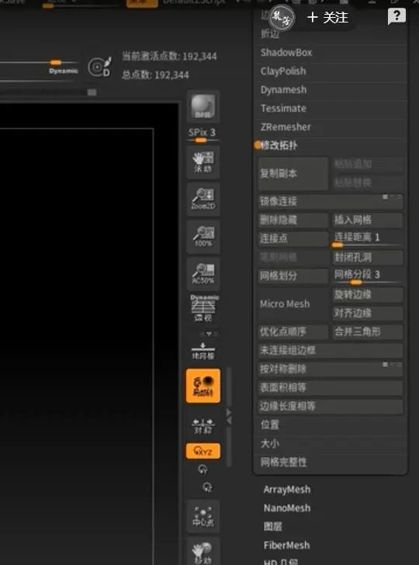Click the 连接点 button
Image resolution: width=419 pixels, height=565 pixels.
tap(293, 238)
